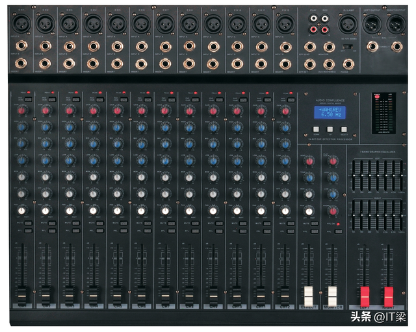
Task: Click the PHONE headphone jack
Action: coord(348,64)
